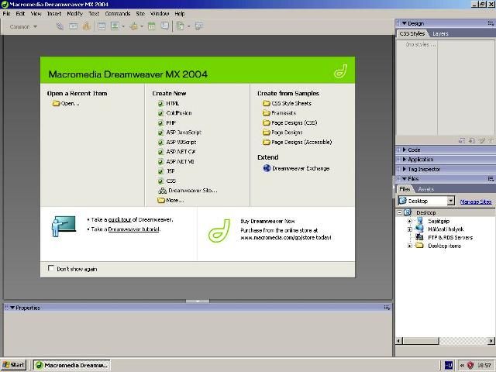Image resolution: width=496 pixels, height=372 pixels.
Task: Click the Images icon in Insert toolbar
Action: (x=115, y=26)
